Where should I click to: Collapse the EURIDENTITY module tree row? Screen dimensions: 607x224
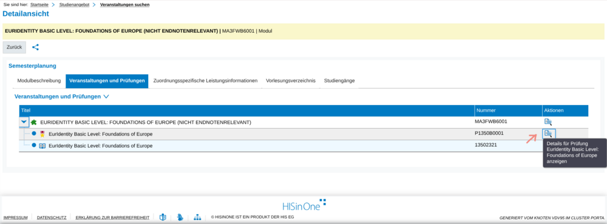point(24,122)
